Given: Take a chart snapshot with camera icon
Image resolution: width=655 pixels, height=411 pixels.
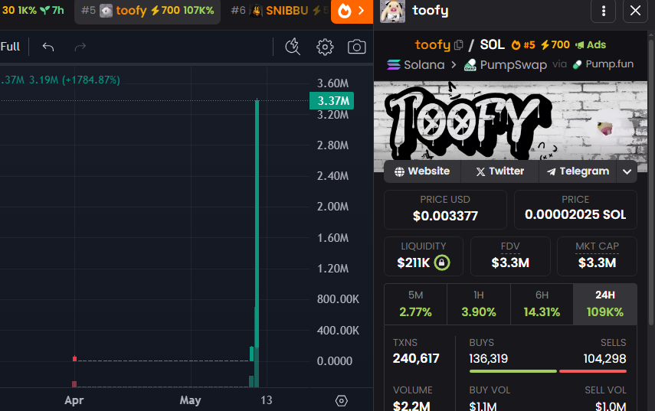Looking at the screenshot, I should coord(357,47).
